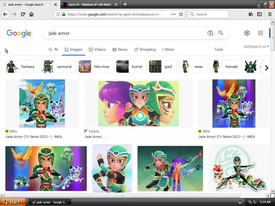Open the sticker-style dragon circle thumbnail
Image resolution: width=275 pixels, height=206 pixels.
click(239, 168)
